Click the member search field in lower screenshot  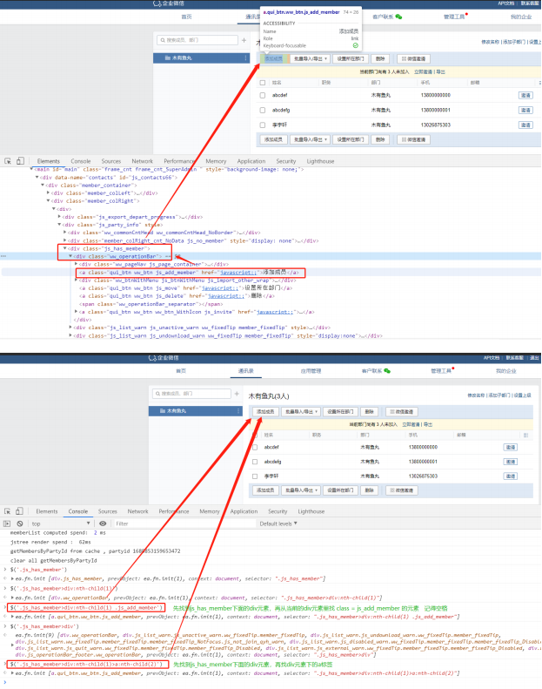(191, 393)
